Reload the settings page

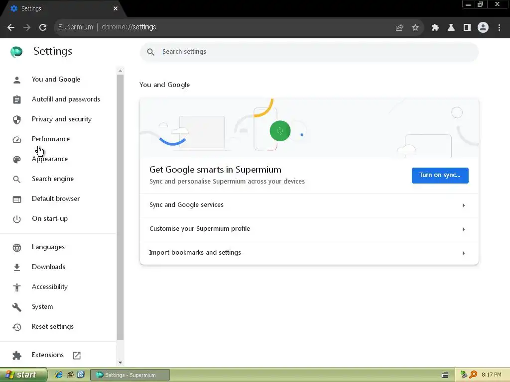point(43,27)
